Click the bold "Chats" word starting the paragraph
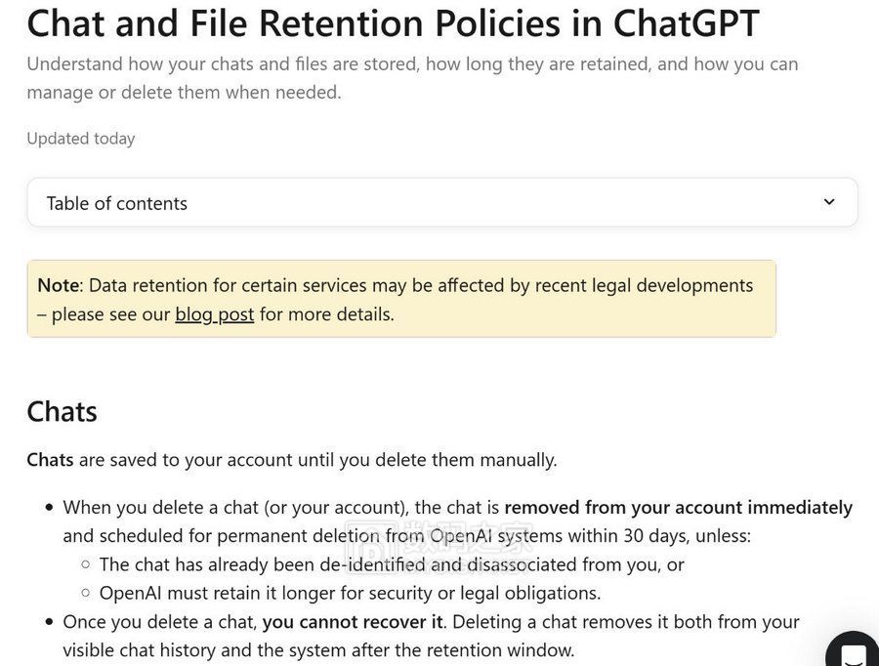 coord(50,459)
